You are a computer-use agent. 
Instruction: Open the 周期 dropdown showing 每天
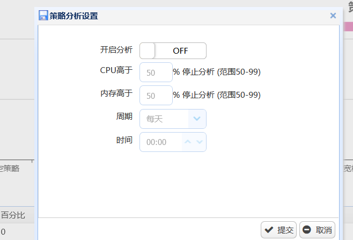[165, 119]
